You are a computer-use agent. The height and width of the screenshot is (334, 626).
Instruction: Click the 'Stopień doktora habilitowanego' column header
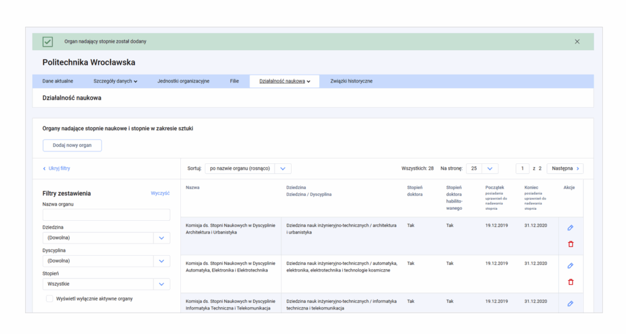click(454, 198)
